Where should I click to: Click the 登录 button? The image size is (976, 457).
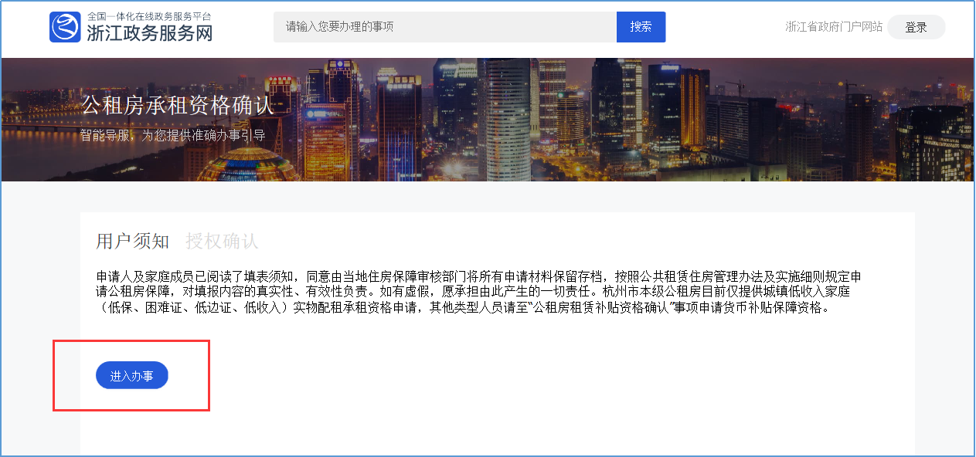[916, 27]
